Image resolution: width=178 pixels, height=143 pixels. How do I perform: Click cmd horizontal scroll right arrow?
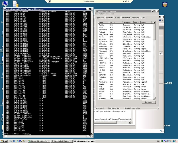tap(89, 136)
